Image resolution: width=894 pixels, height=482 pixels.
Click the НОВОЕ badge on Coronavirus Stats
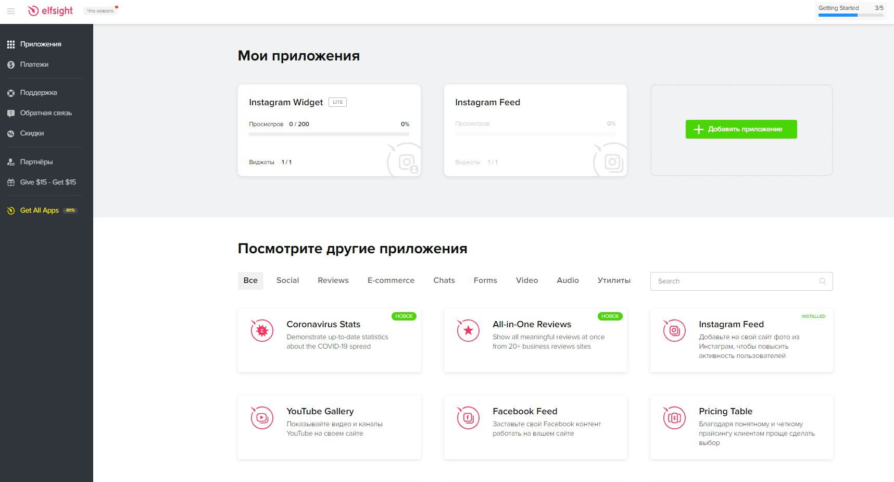click(404, 316)
